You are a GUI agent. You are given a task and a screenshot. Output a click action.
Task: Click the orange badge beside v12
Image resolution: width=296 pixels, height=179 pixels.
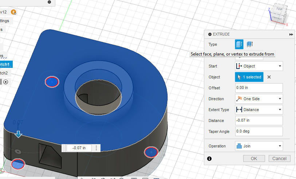click(14, 12)
